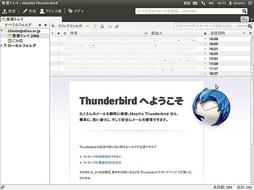
Task: Click 作成 to compose a message
Action: tap(29, 11)
